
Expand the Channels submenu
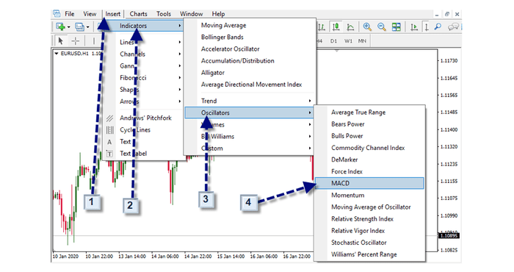coord(143,54)
